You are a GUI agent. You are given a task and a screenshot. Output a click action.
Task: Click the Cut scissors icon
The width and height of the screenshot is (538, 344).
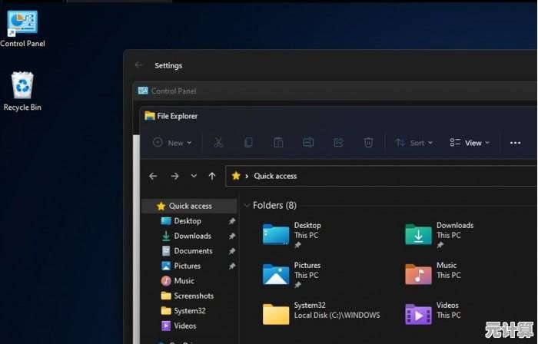pos(218,143)
